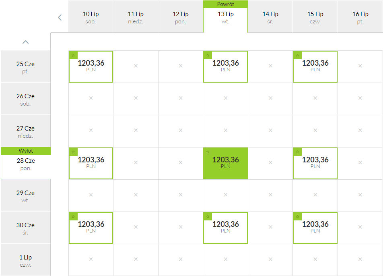This screenshot has height=276, width=383.
Task: Choose the 28 Cze / 15 Lip fare cell
Action: [315, 163]
